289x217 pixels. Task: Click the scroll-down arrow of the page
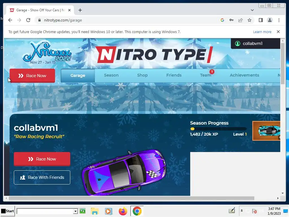pos(283,193)
